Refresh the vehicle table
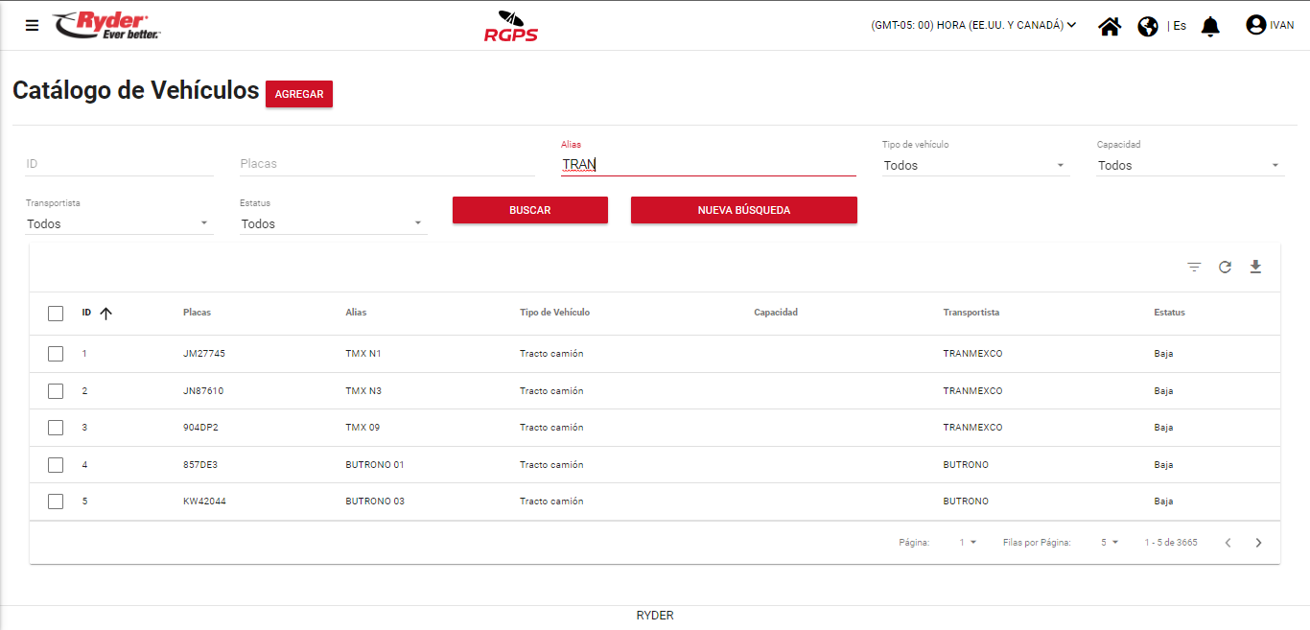 point(1225,268)
